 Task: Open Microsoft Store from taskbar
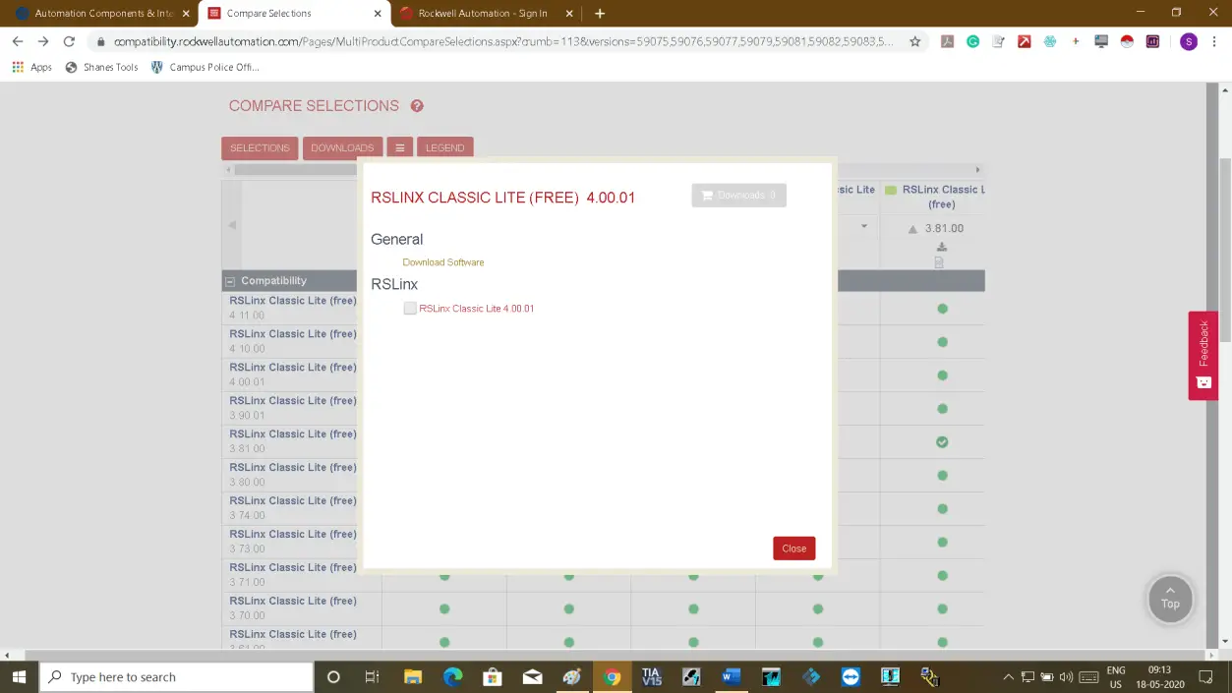pos(493,676)
